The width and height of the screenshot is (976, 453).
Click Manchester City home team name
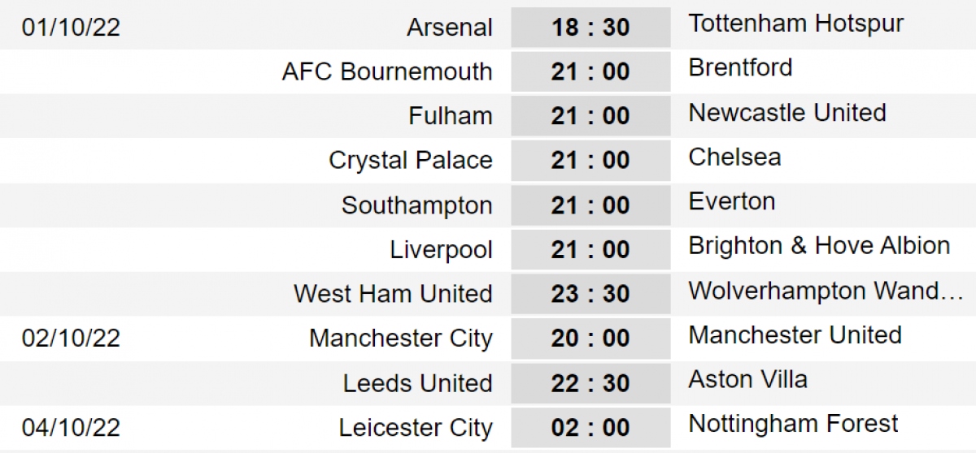[401, 339]
